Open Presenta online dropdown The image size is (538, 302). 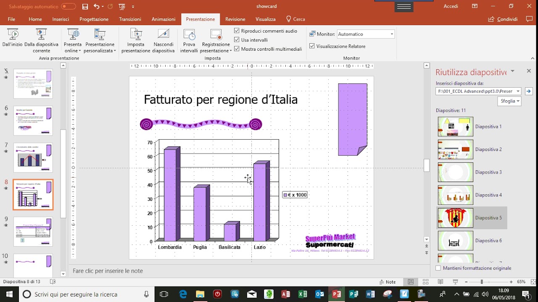tap(73, 47)
